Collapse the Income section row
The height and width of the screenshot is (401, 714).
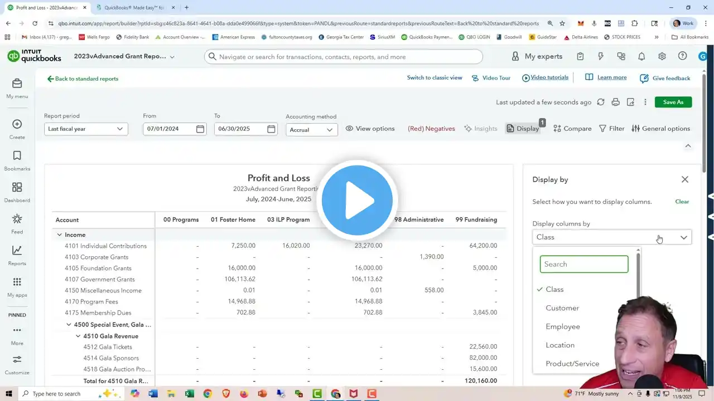[59, 235]
